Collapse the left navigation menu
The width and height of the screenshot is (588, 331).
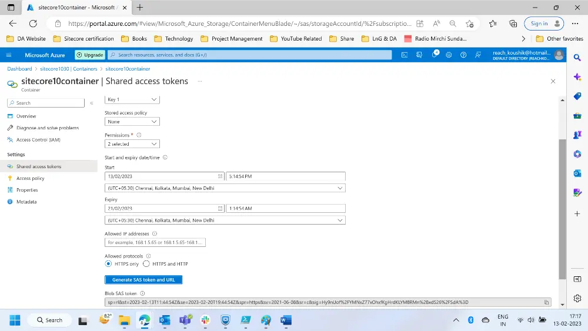[x=92, y=103]
